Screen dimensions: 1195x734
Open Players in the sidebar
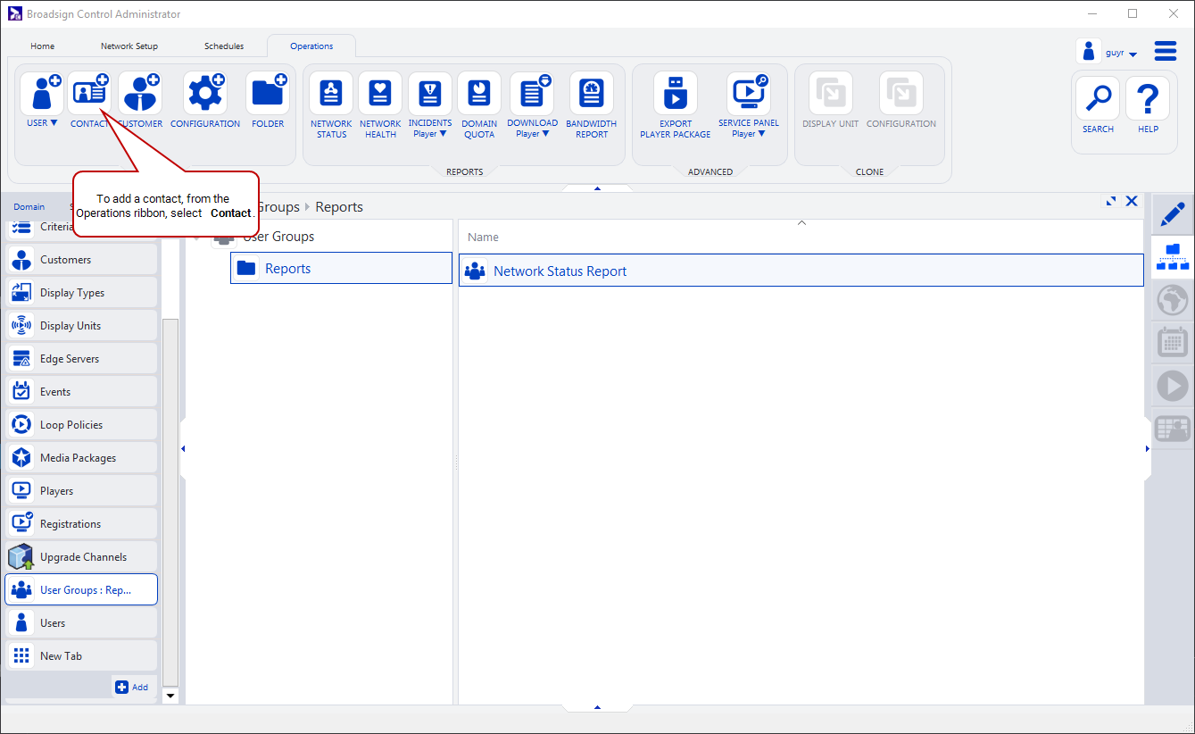tap(81, 491)
